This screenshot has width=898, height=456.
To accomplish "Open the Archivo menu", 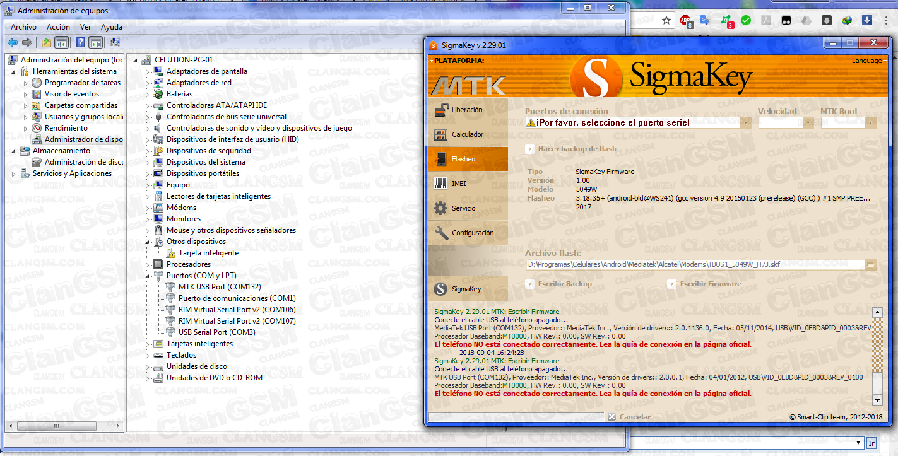I will pos(23,27).
